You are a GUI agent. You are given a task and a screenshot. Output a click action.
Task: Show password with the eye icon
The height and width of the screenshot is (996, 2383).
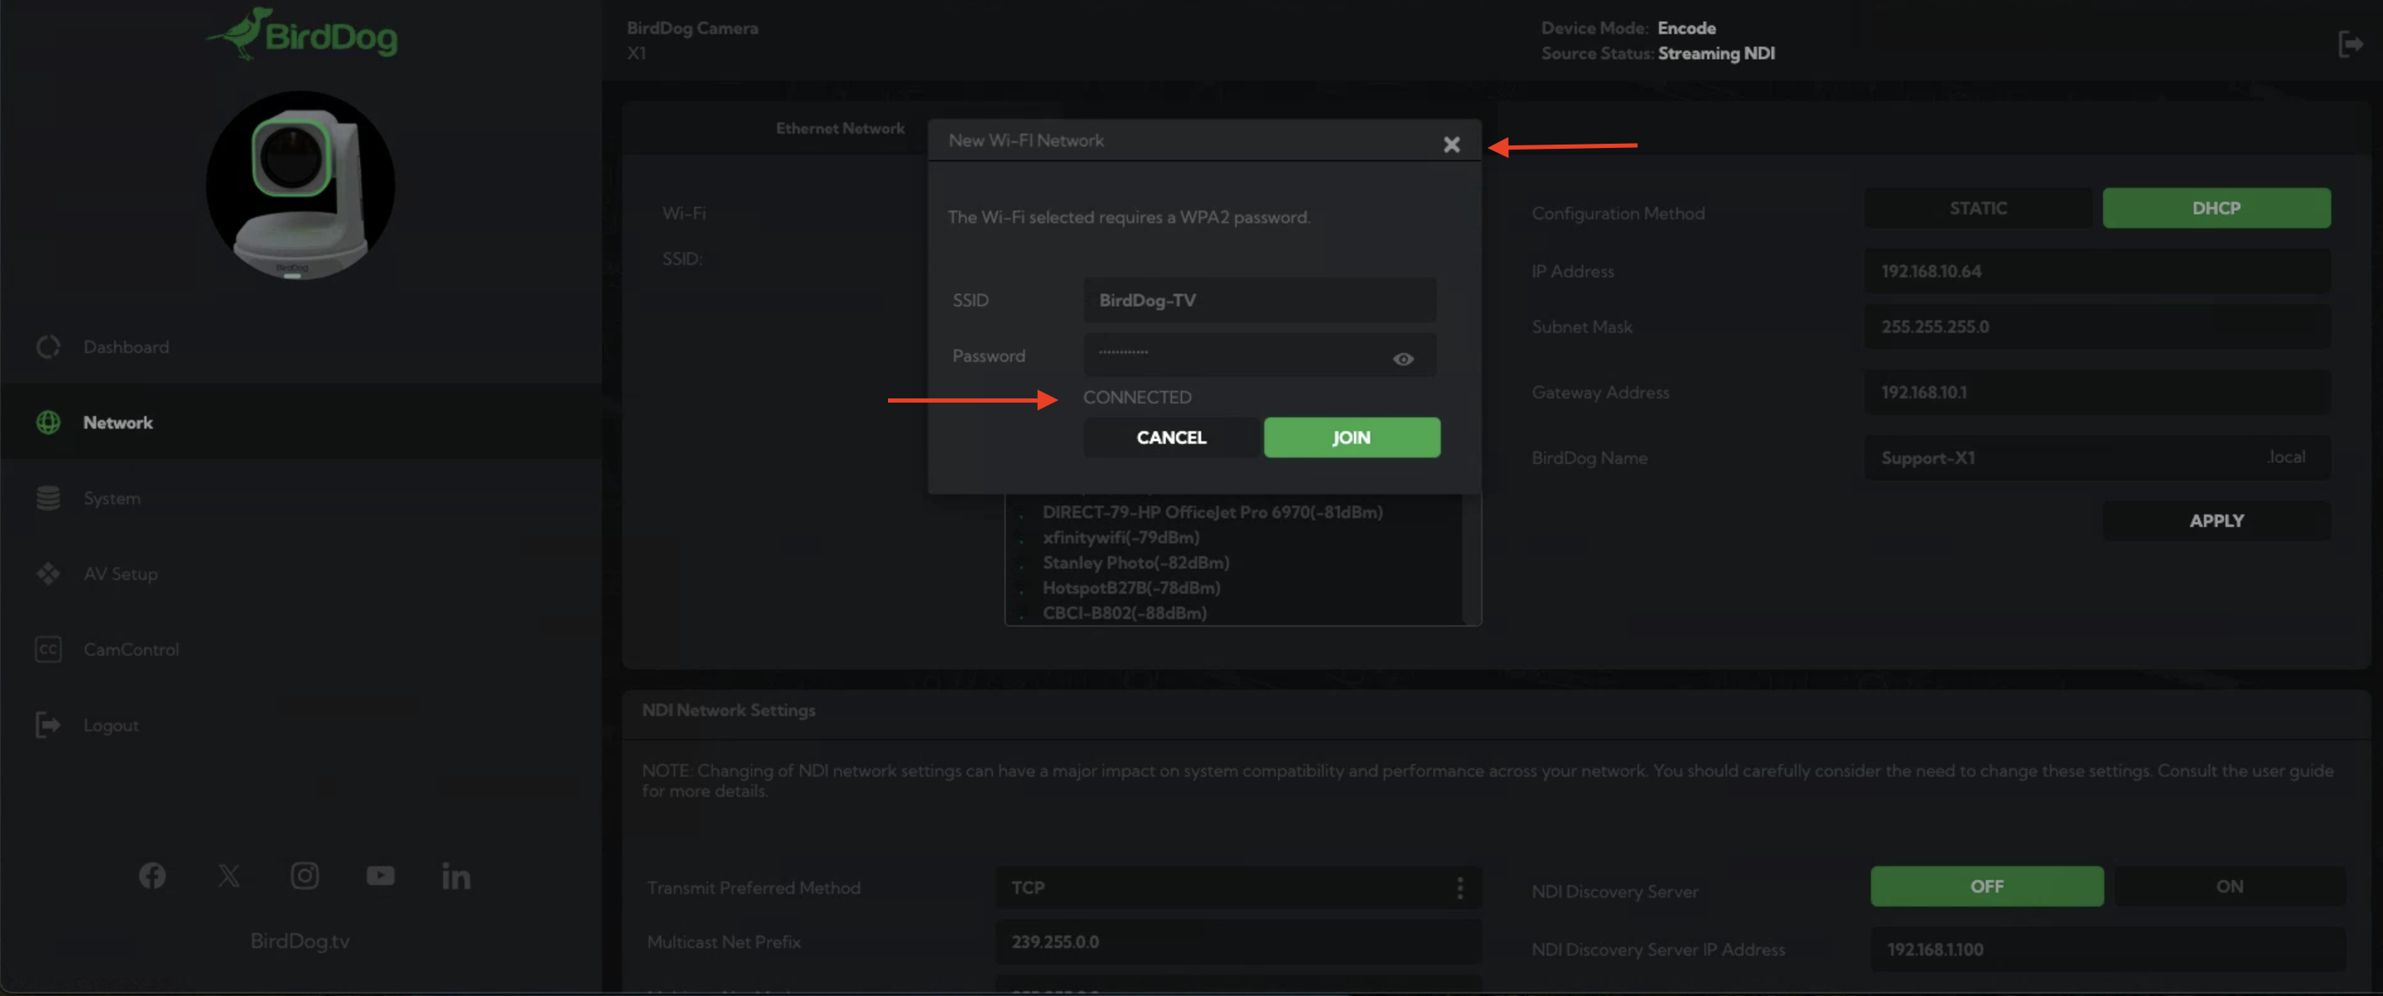tap(1403, 359)
